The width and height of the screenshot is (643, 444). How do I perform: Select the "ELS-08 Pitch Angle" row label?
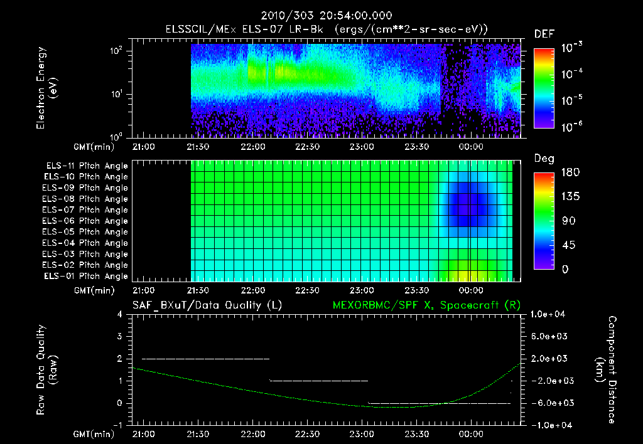pyautogui.click(x=85, y=199)
